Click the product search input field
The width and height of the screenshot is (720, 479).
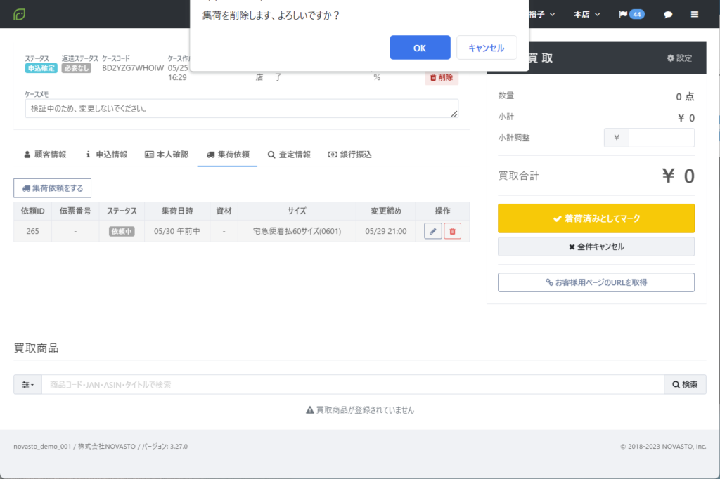pyautogui.click(x=352, y=384)
